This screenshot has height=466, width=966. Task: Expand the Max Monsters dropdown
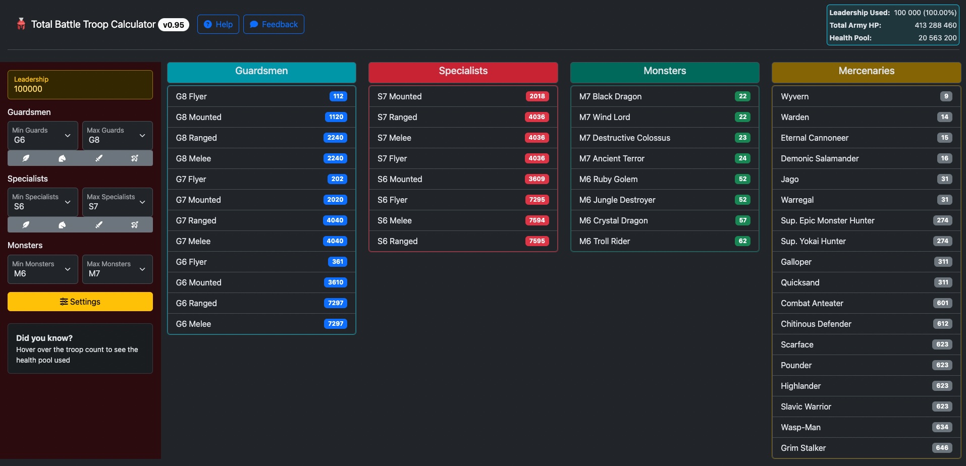coord(117,269)
